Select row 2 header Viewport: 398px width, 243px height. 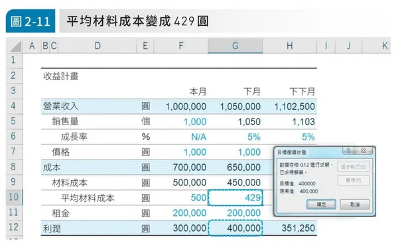13,75
